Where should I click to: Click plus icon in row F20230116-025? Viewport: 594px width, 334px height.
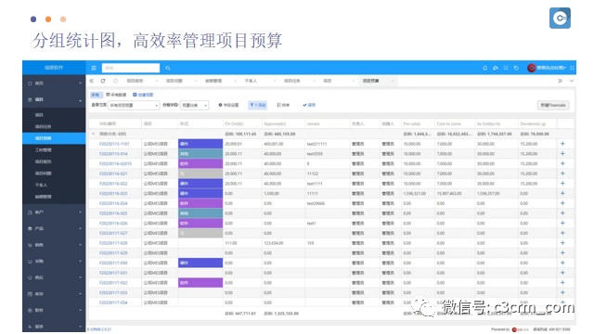click(x=562, y=212)
